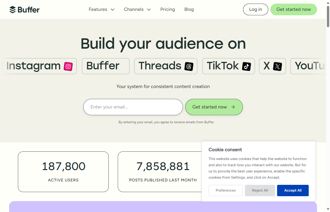Image resolution: width=330 pixels, height=212 pixels.
Task: Reject all cookies in the consent dialog
Action: [260, 190]
